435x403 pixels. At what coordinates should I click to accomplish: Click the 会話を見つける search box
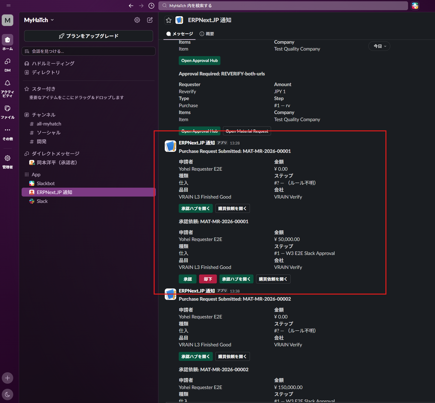tap(88, 51)
